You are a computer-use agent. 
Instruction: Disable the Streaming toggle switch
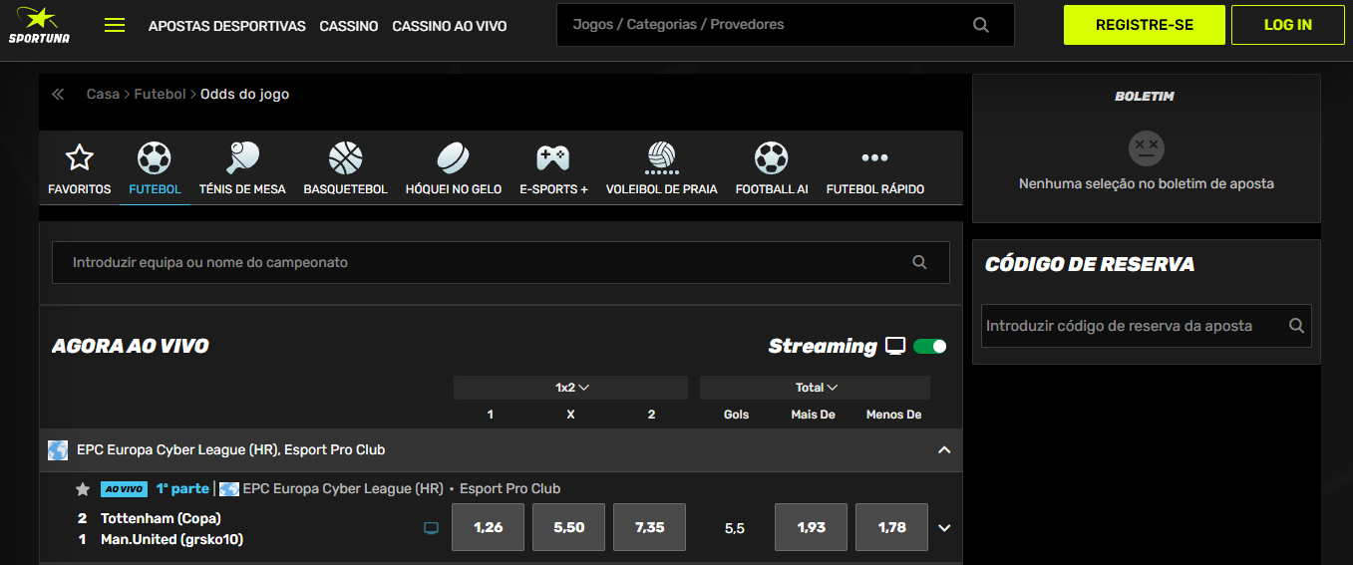click(929, 346)
